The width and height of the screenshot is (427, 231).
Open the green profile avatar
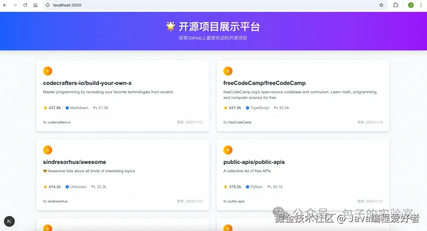click(x=411, y=5)
